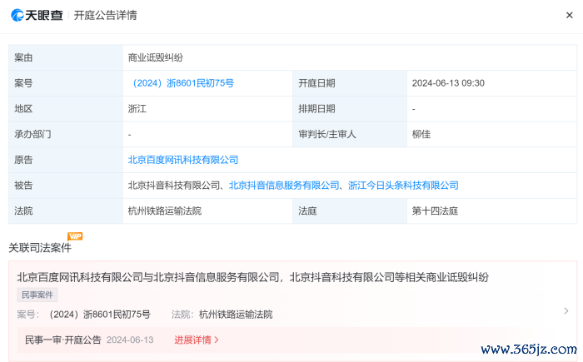Image resolution: width=583 pixels, height=362 pixels.
Task: Select court value 杭州铁路运输法院 in table
Action: (x=165, y=211)
